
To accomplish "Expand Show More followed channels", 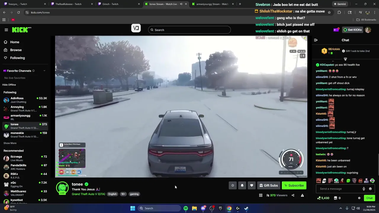I will [x=10, y=143].
